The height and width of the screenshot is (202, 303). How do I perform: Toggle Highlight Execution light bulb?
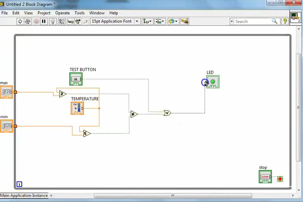coord(53,21)
